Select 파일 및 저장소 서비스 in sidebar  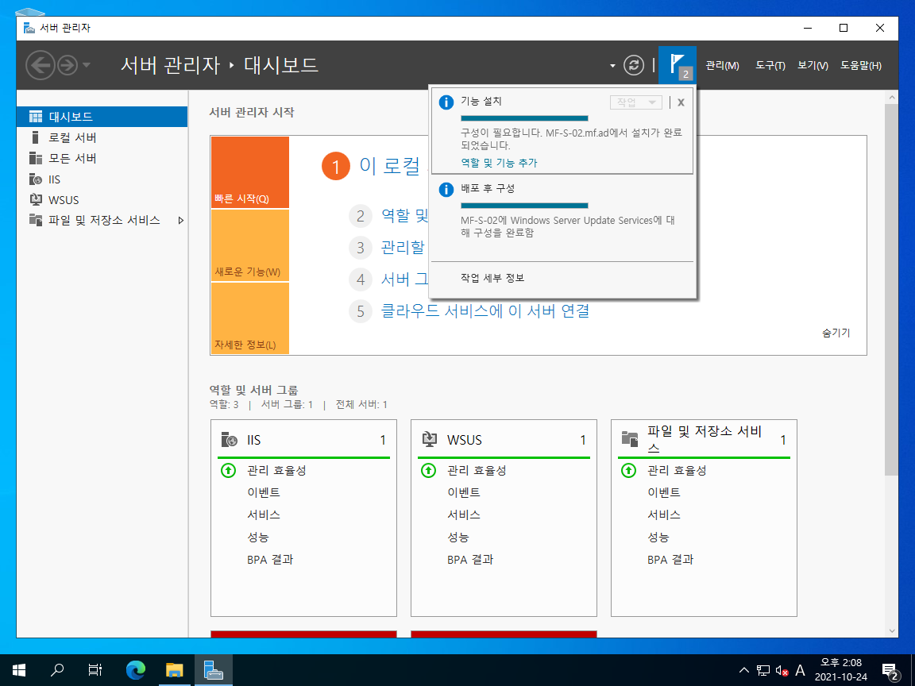point(104,220)
